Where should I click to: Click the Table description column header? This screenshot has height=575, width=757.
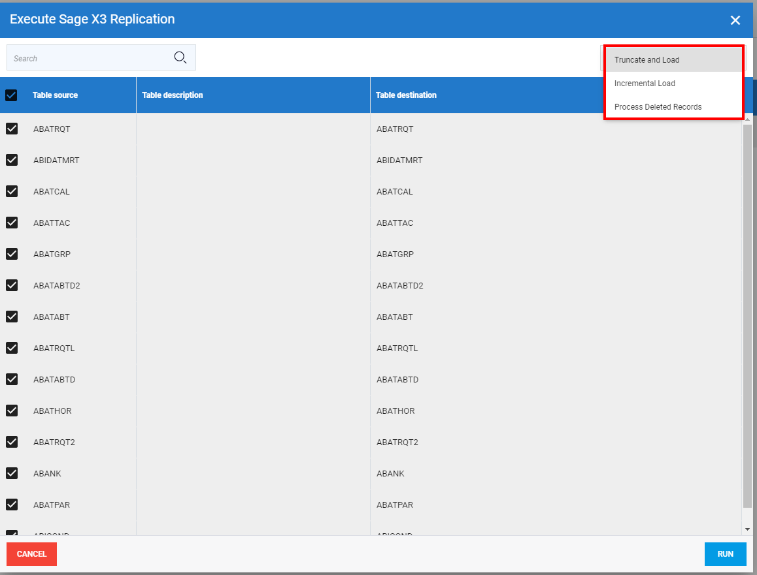click(x=173, y=95)
